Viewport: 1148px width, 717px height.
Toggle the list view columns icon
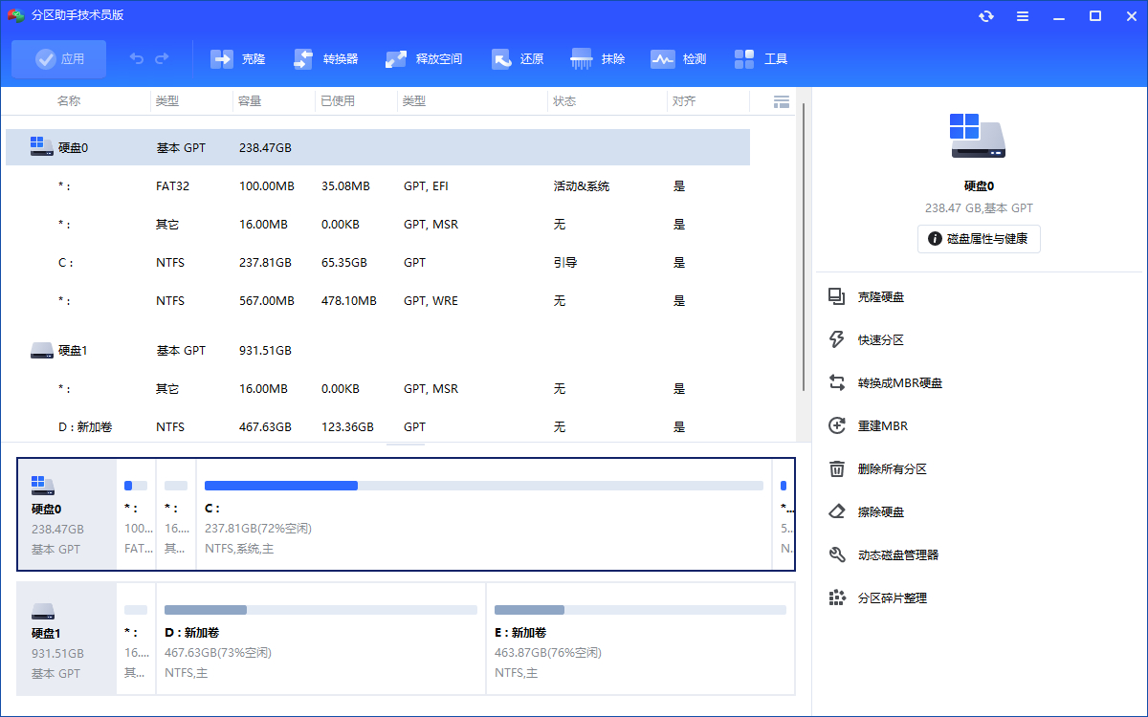pos(782,101)
